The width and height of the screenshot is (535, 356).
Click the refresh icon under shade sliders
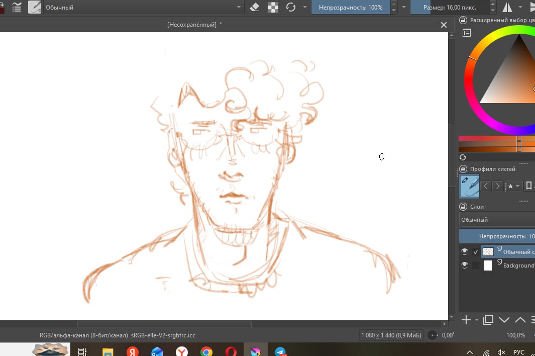pyautogui.click(x=463, y=157)
